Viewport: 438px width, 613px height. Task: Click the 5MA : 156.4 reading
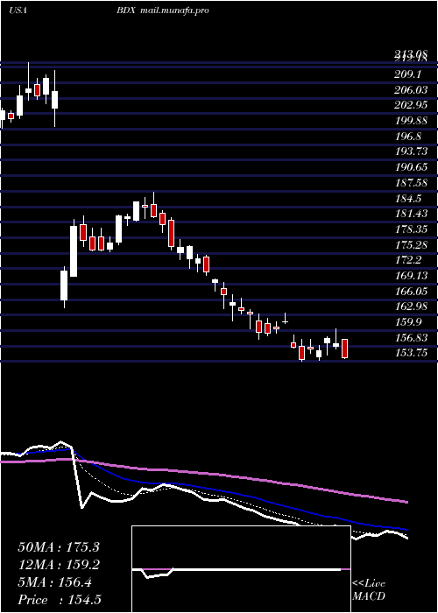54,582
